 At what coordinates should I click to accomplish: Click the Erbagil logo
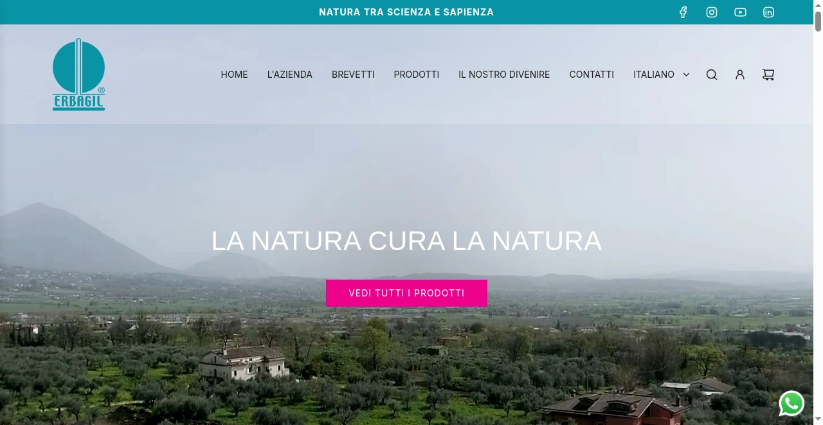pos(78,75)
